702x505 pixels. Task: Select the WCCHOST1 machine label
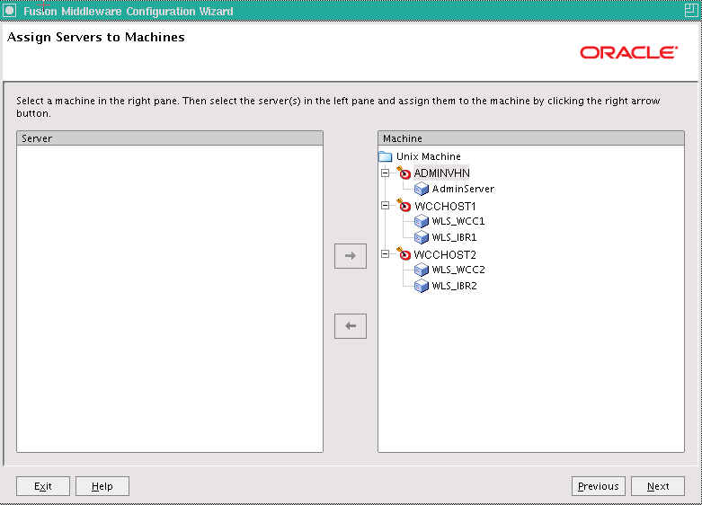(445, 206)
